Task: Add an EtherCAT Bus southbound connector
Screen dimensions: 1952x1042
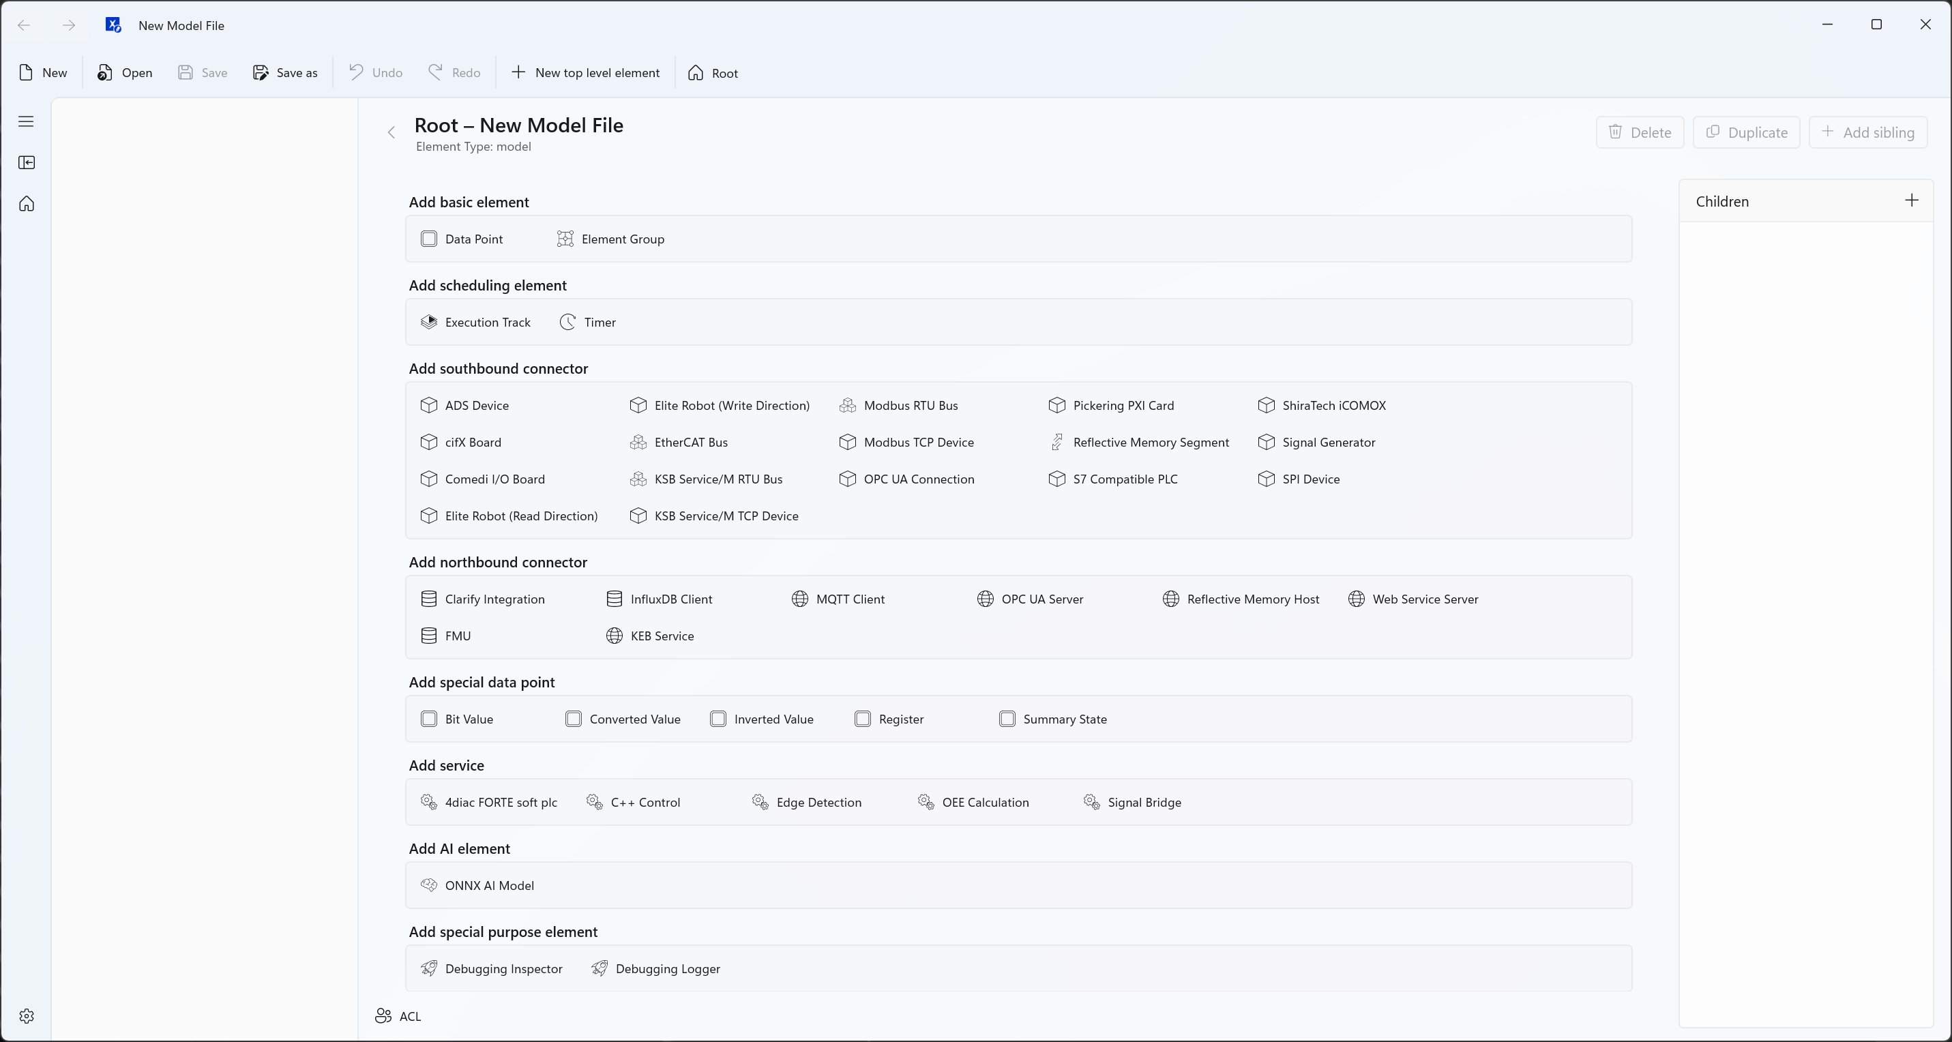Action: (679, 442)
